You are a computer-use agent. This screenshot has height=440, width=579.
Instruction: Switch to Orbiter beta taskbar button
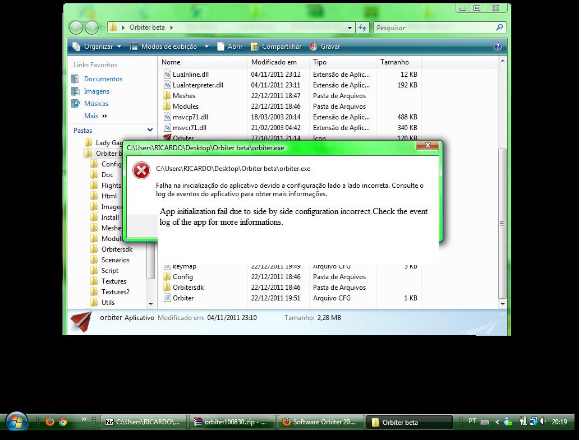coord(409,422)
